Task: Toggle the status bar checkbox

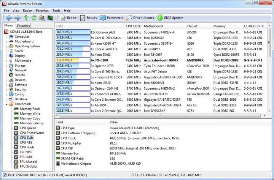Action: click(5, 175)
